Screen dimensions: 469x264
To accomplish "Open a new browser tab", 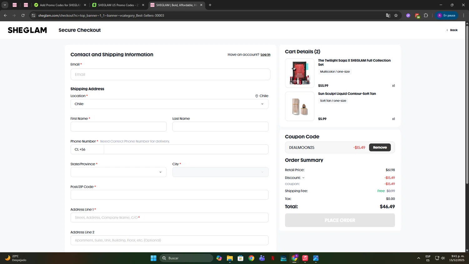I will pyautogui.click(x=210, y=5).
